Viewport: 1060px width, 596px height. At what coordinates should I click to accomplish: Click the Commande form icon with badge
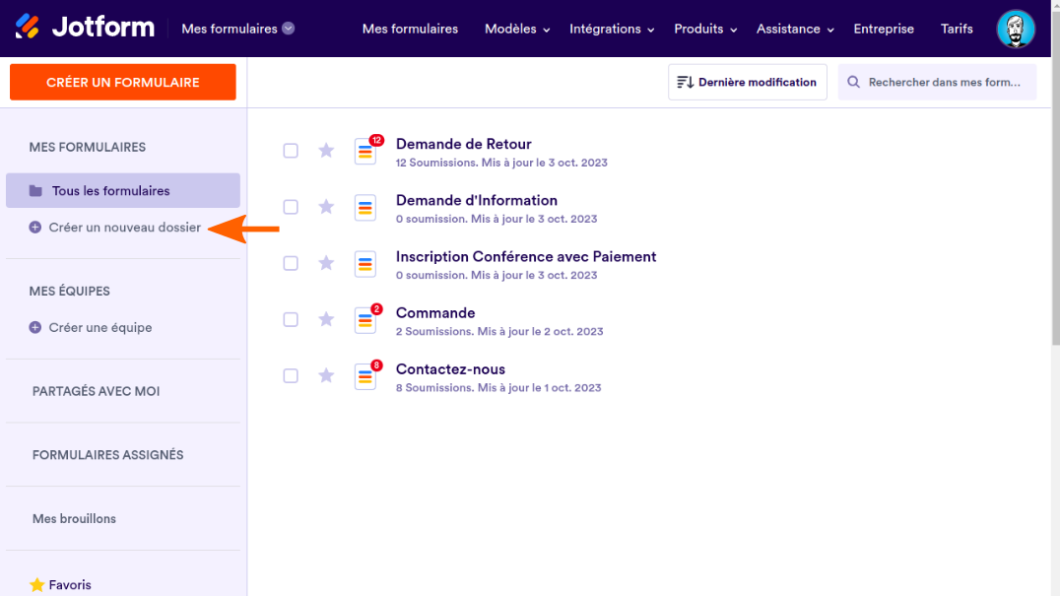tap(365, 320)
